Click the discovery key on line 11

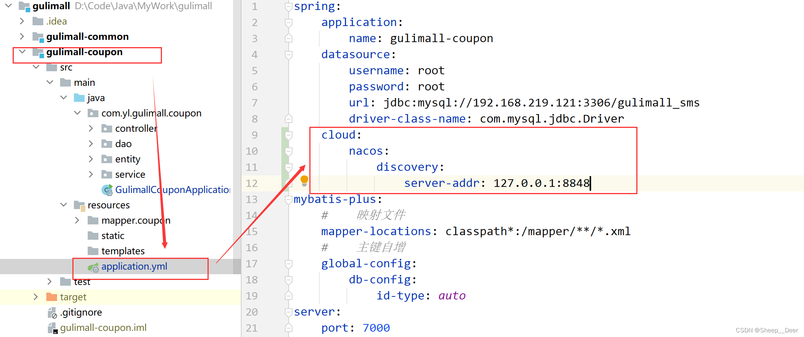pos(407,167)
